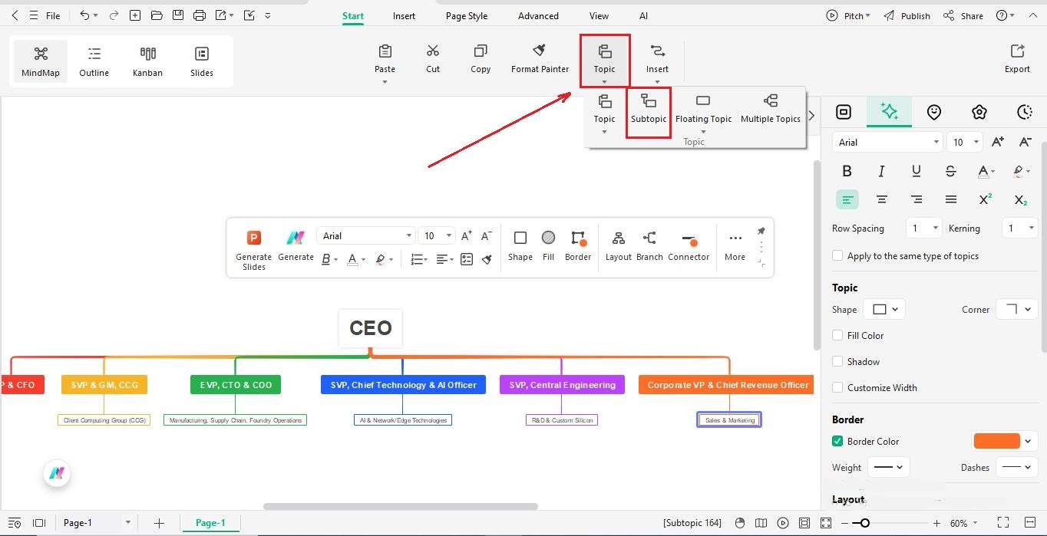Click the floating AI assistant button
The width and height of the screenshot is (1047, 536).
coord(56,474)
